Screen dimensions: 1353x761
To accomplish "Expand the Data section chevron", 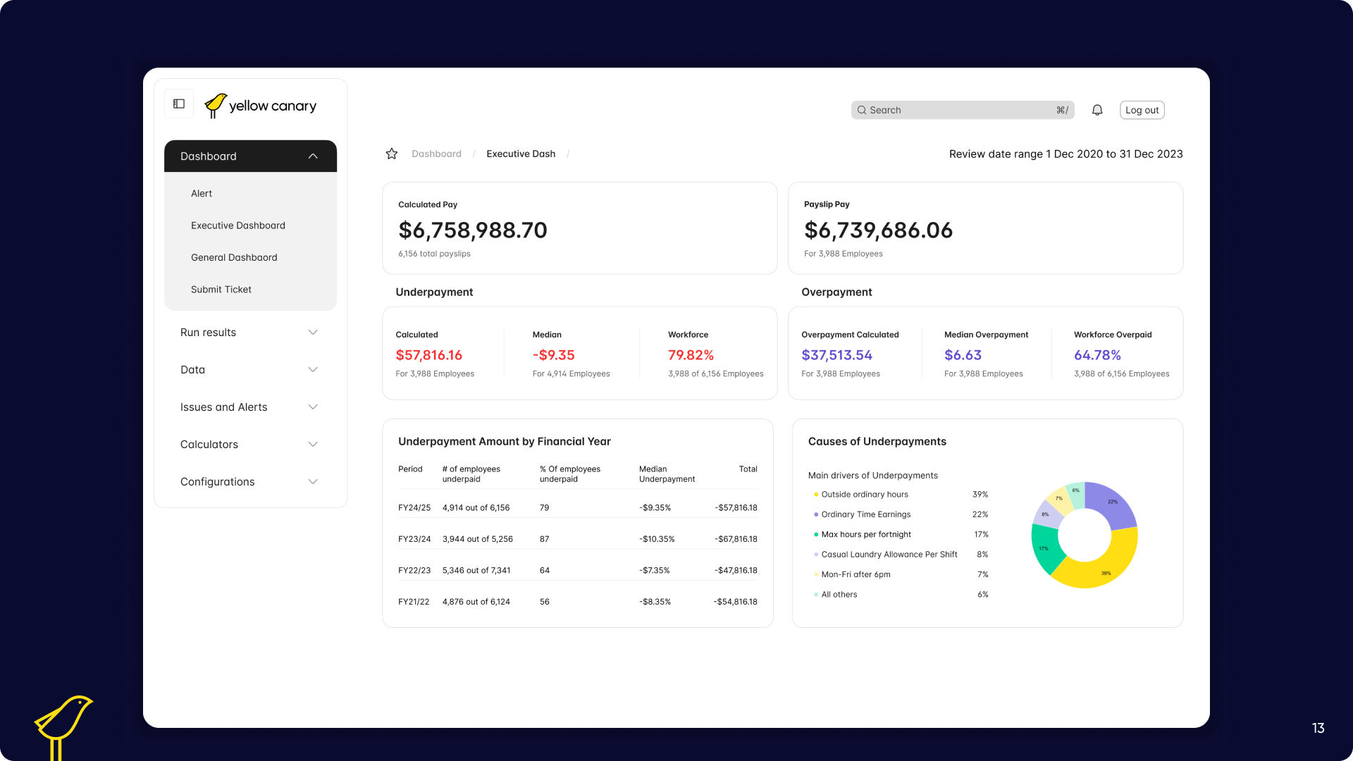I will pyautogui.click(x=313, y=370).
